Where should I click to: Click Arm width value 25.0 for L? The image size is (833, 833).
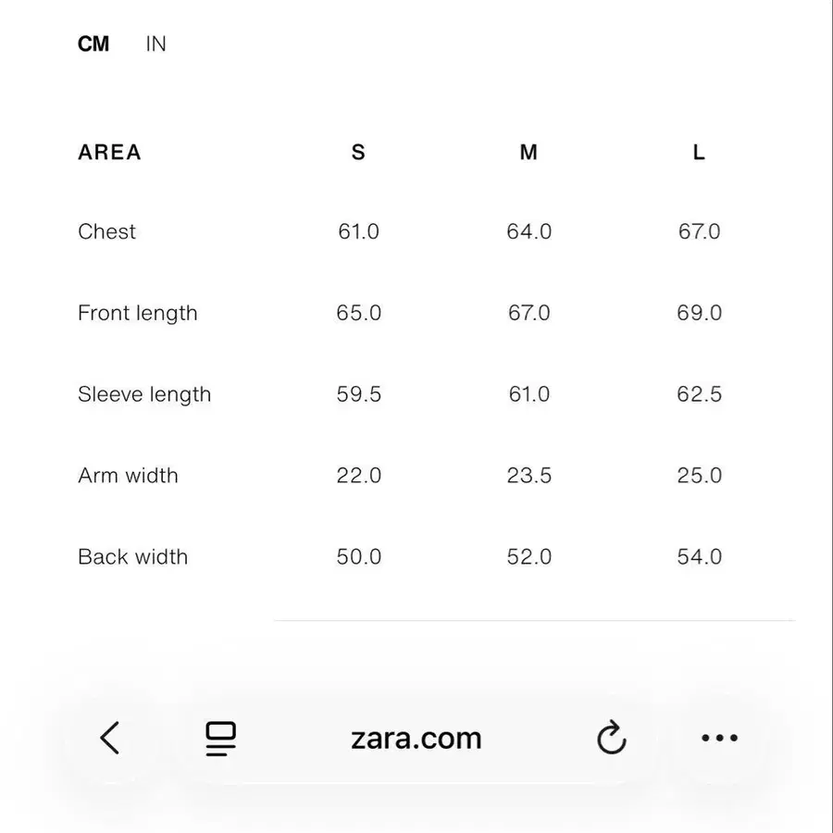pyautogui.click(x=699, y=476)
